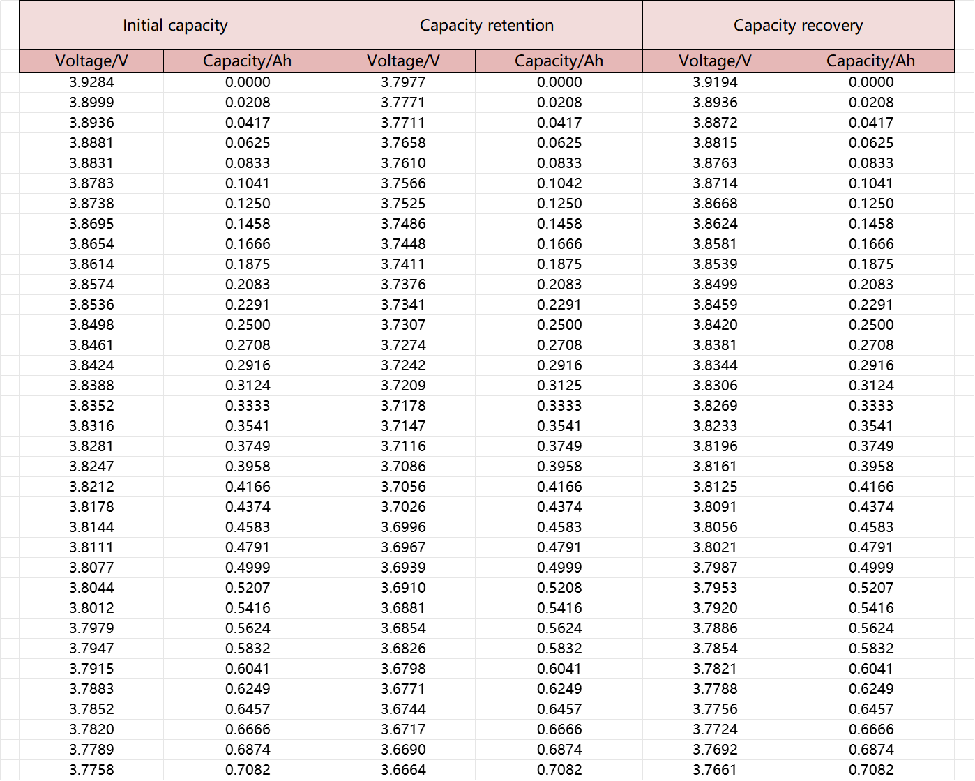Select capacity 0.0000 beside voltage 3.9284
975x781 pixels.
point(248,82)
